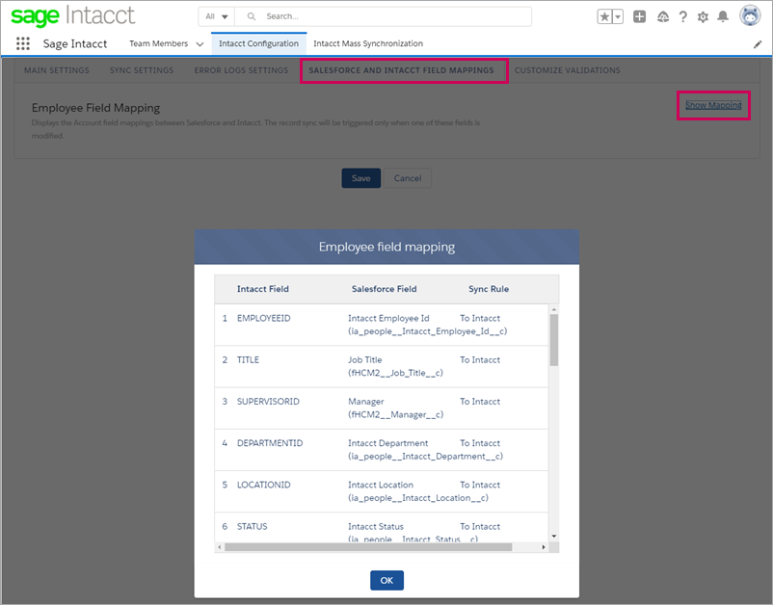
Task: View the Notifications bell icon
Action: [x=723, y=16]
